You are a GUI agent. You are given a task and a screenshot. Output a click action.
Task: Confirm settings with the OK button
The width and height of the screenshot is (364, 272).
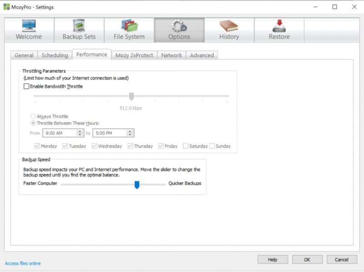(x=307, y=259)
